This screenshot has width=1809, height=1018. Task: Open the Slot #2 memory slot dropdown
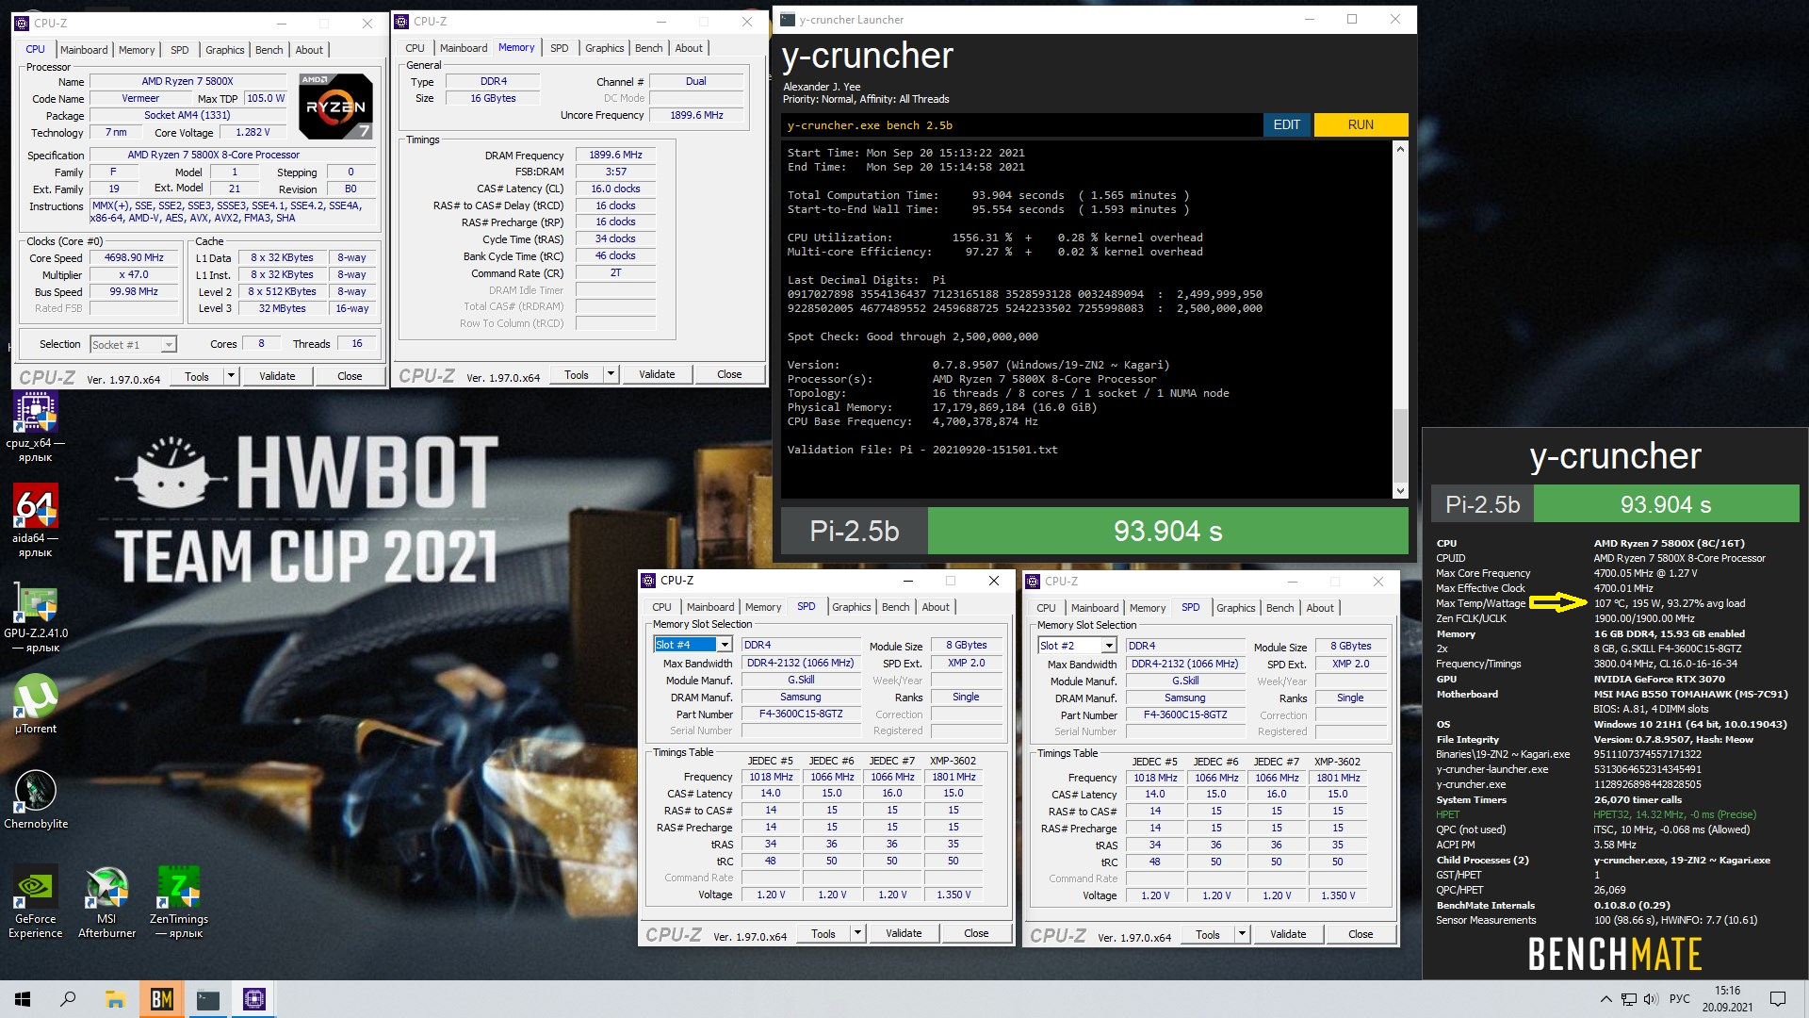coord(1108,646)
